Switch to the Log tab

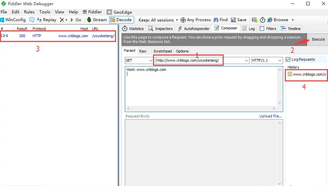pos(249,29)
